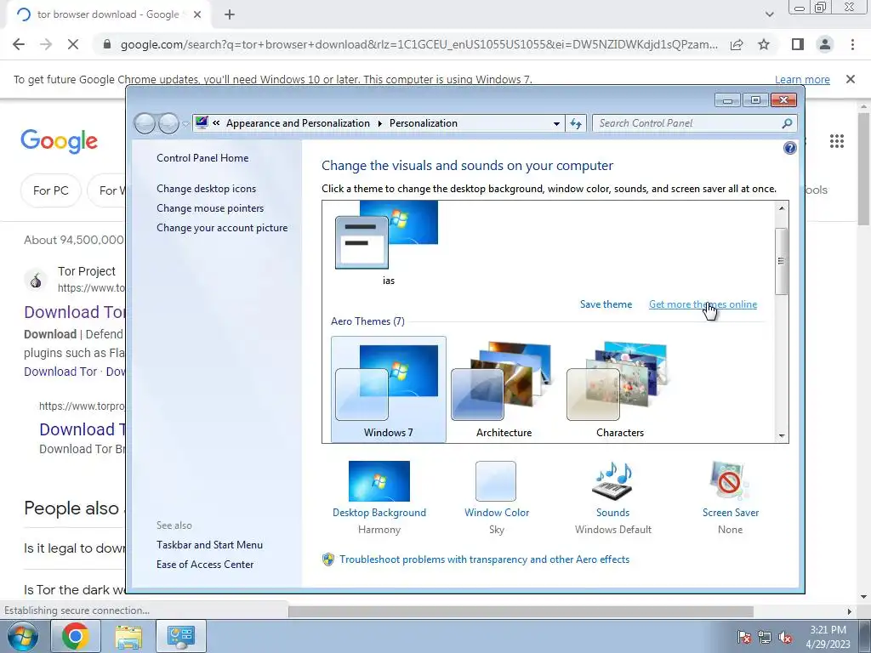
Task: Bookmark the page with the star icon
Action: 764,44
